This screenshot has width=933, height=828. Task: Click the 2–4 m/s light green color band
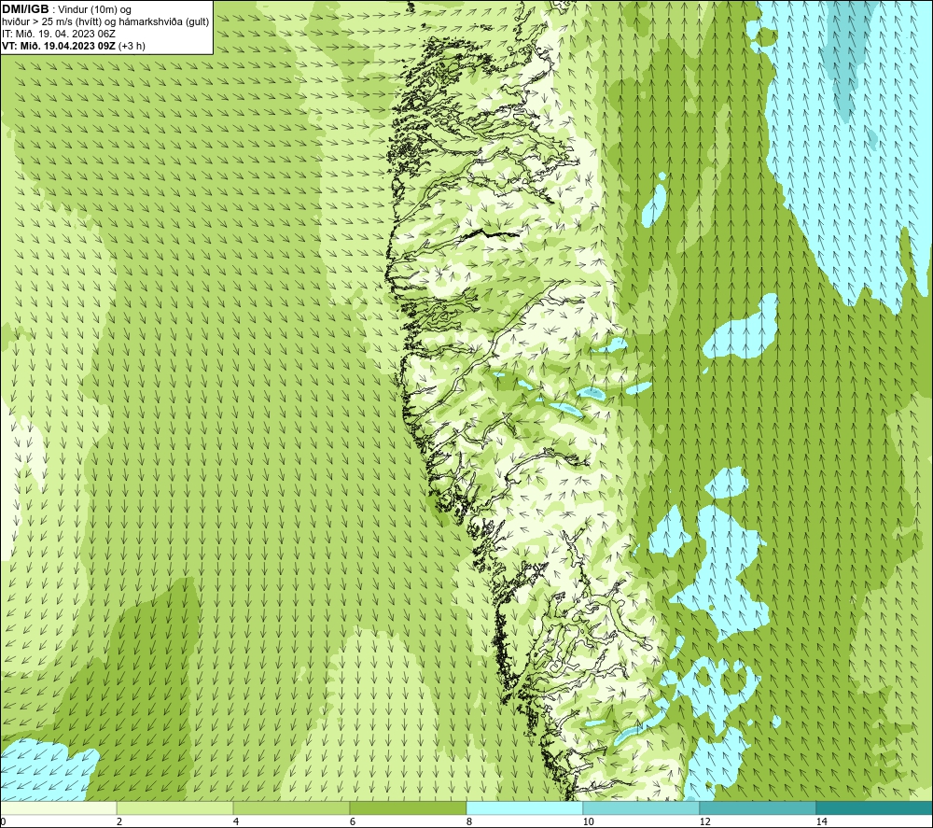coord(175,807)
